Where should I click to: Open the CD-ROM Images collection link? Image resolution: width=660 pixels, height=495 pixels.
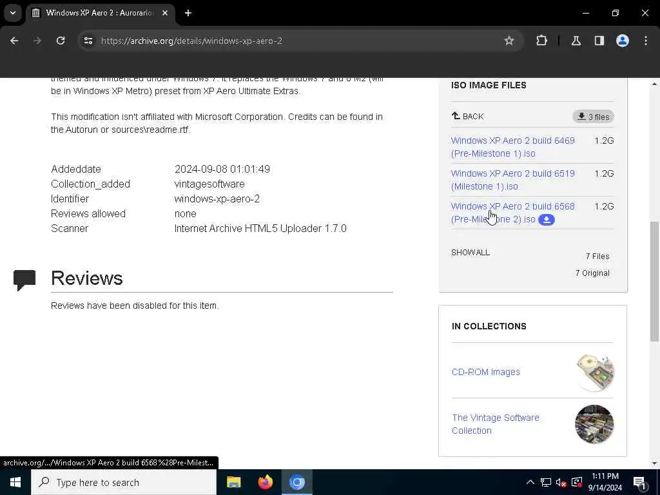(486, 372)
